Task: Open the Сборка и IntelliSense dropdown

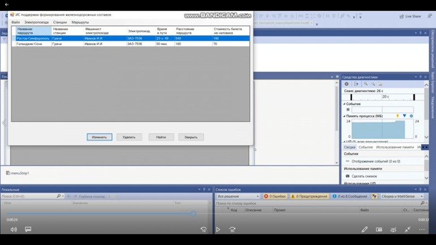Action: (402, 196)
